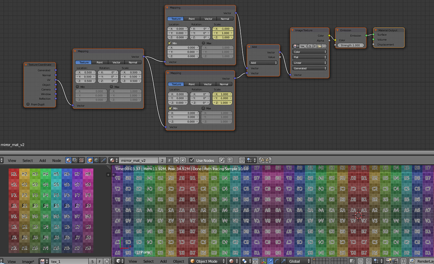Select Vector type in bottom Mapping node
The image size is (434, 264).
point(208,84)
